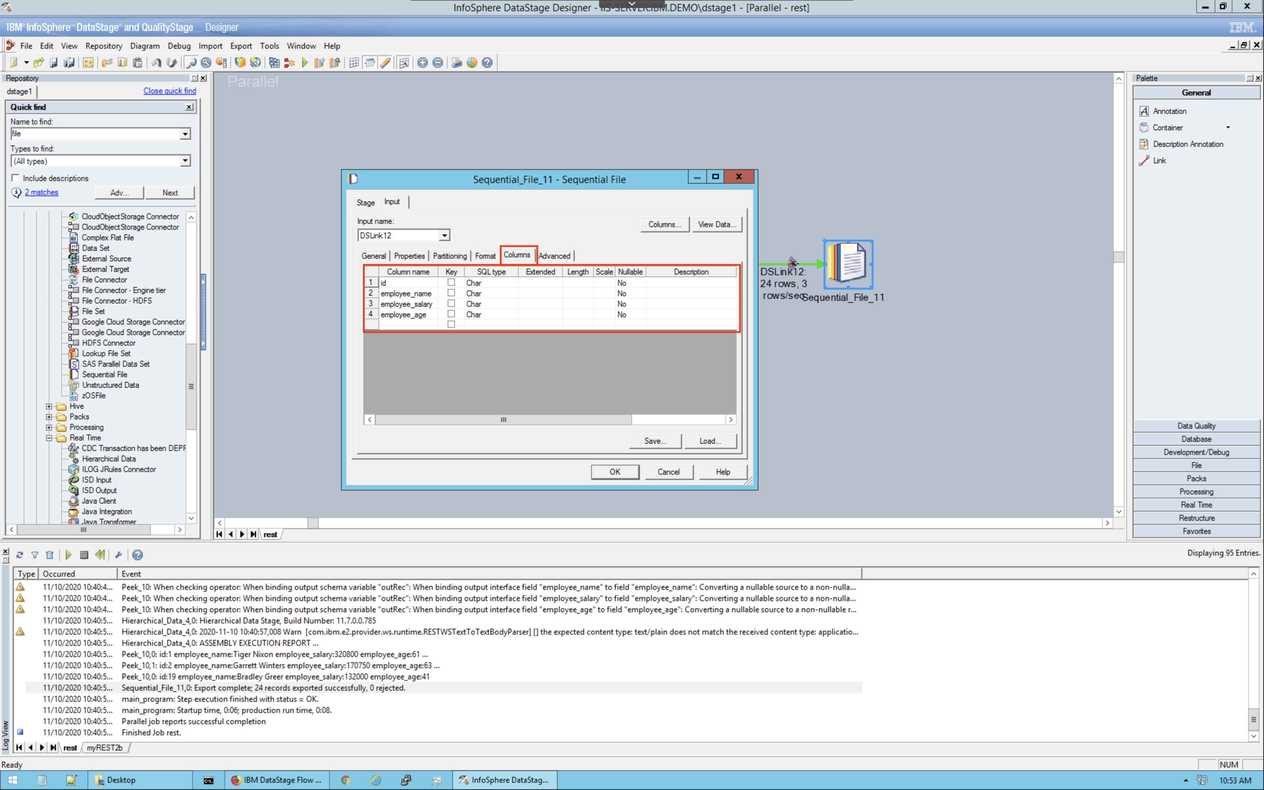The width and height of the screenshot is (1264, 790).
Task: Click the Save button in Sequential File dialog
Action: pos(655,440)
